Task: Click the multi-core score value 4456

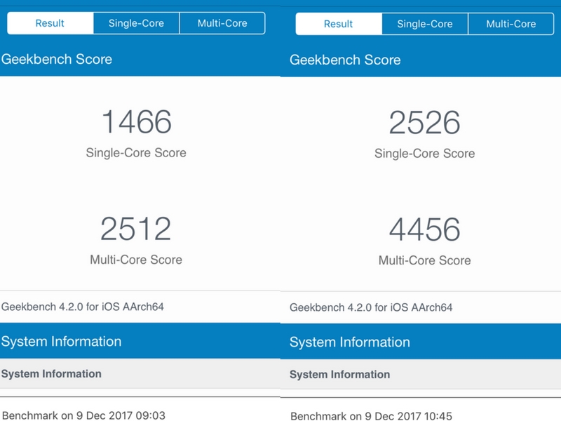Action: pyautogui.click(x=425, y=229)
